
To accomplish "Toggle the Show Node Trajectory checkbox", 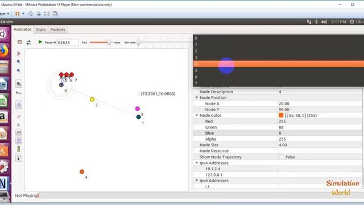I will (x=282, y=157).
